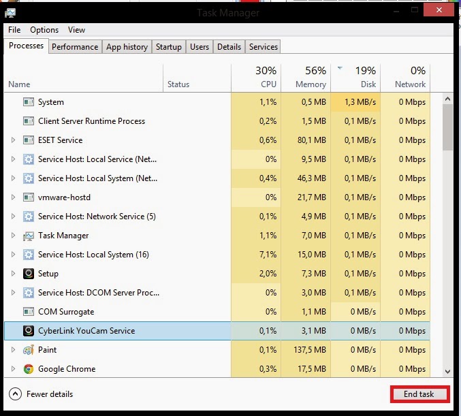Click the 80,1 MB memory value for ESET Service
Image resolution: width=461 pixels, height=416 pixels.
pos(312,140)
